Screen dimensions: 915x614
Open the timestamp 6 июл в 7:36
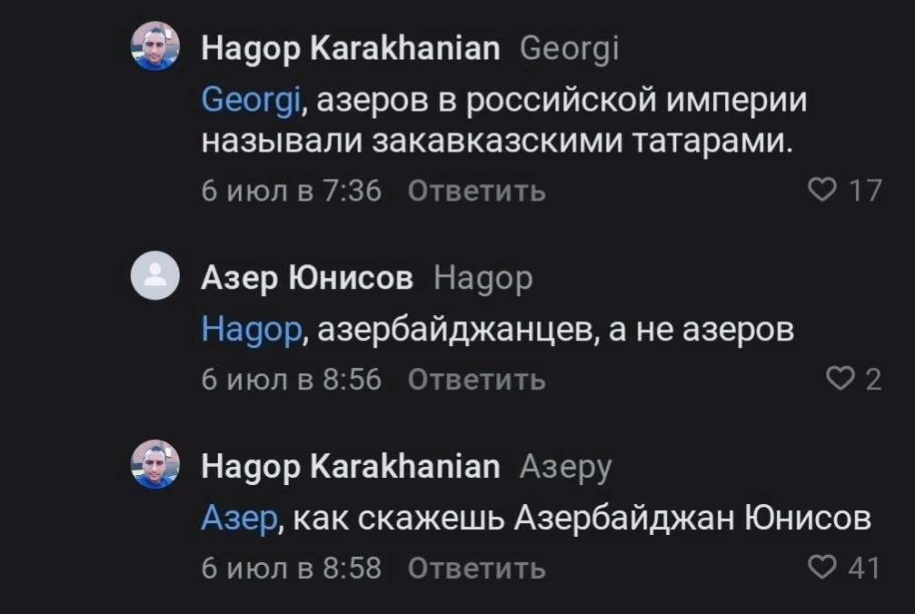(291, 191)
